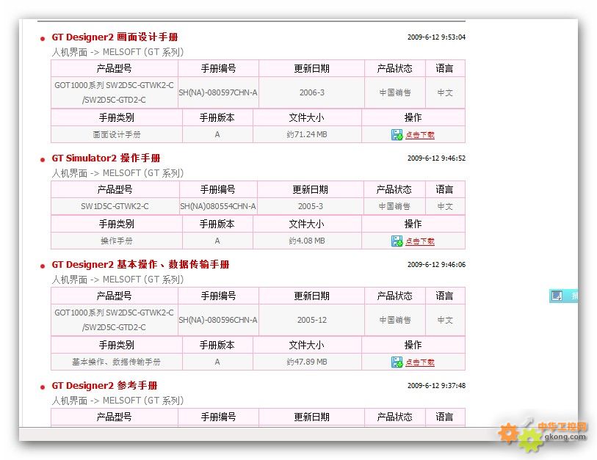The image size is (597, 460).
Task: Click 人机界面 -> MELSOFT breadcrumb under 基本操作、数据传输手册
Action: coord(117,280)
